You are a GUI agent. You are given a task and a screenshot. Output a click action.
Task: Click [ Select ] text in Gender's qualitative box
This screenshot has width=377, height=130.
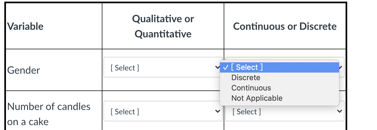tap(125, 68)
